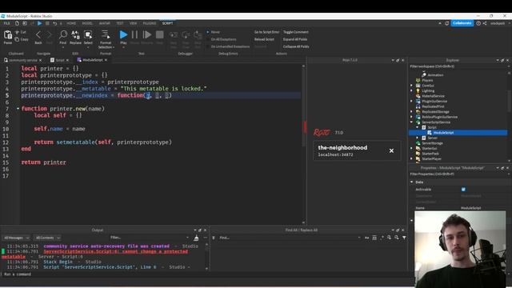The width and height of the screenshot is (512, 288).
Task: Expand the ReplicatedStorage node in Explorer
Action: [x=412, y=112]
